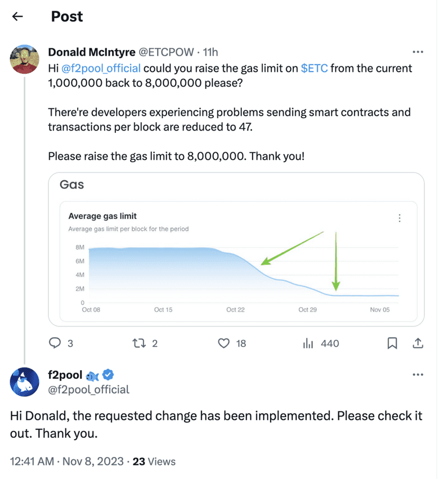Screen dimensions: 439x479
Task: Reply using the comment bubble icon
Action: pyautogui.click(x=56, y=343)
